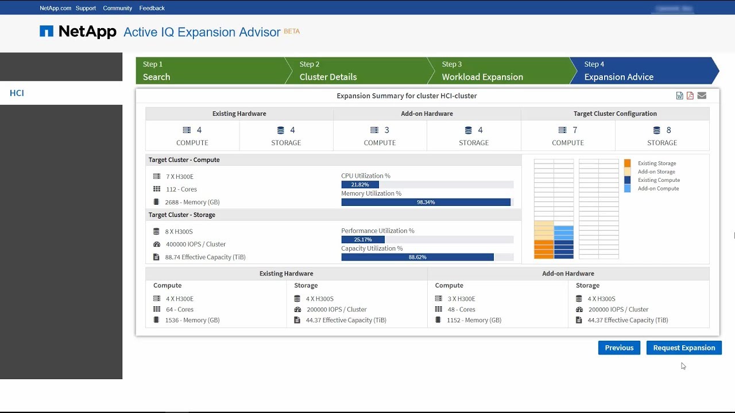Click the populated left rack diagram

pos(554,209)
